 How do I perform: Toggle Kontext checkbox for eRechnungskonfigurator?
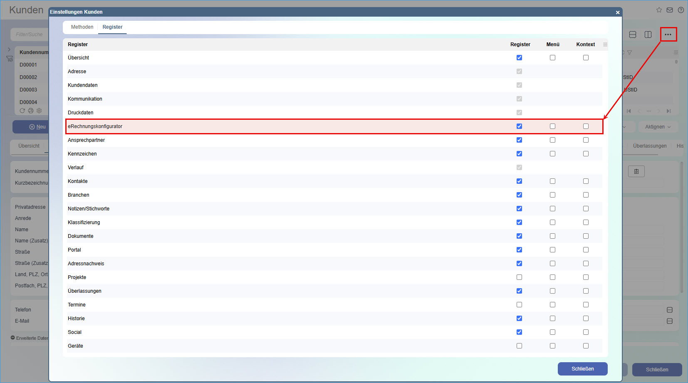pos(586,126)
